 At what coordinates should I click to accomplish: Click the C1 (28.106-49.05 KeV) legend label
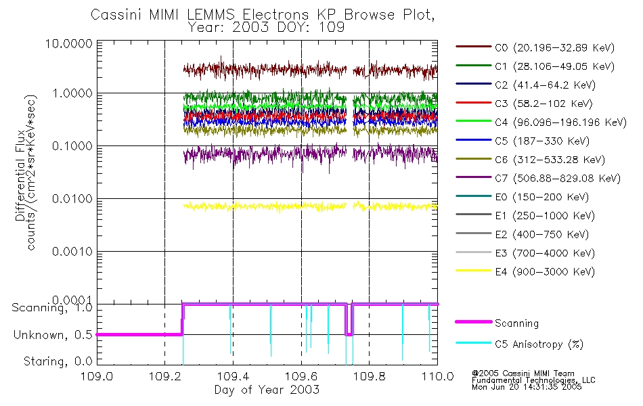554,66
